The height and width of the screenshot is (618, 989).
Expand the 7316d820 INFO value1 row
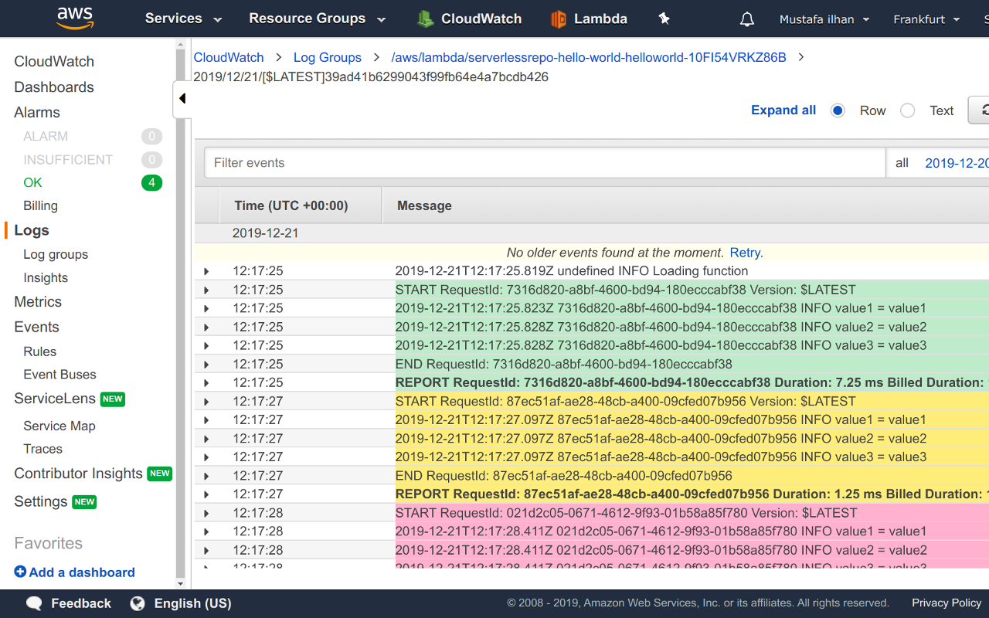pyautogui.click(x=206, y=308)
